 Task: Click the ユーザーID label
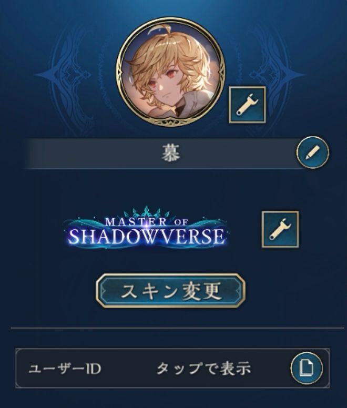tap(65, 369)
